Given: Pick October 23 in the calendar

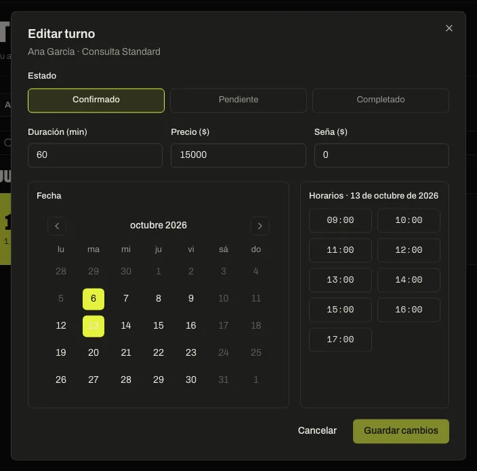Looking at the screenshot, I should click(191, 353).
